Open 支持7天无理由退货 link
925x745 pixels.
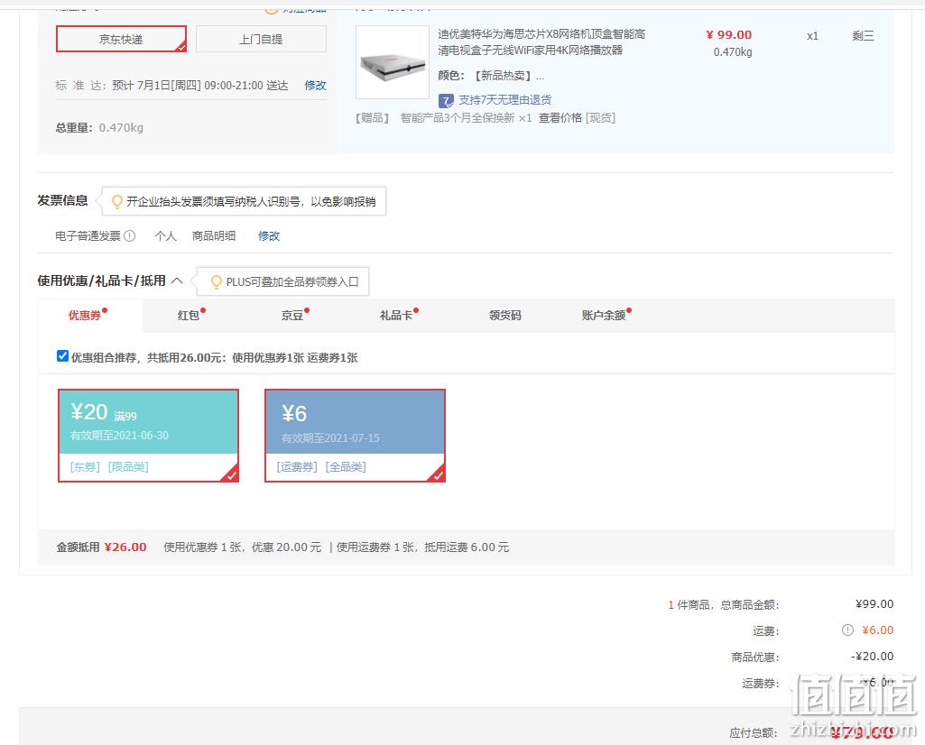[505, 99]
